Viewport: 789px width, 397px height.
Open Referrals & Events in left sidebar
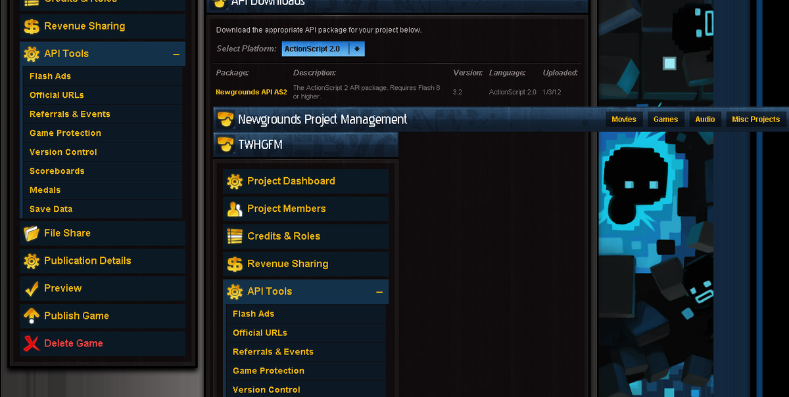(x=103, y=114)
